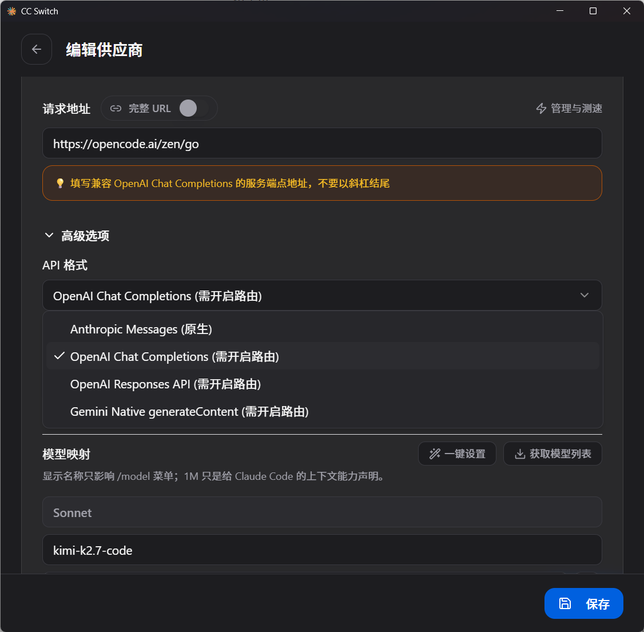The width and height of the screenshot is (644, 632).
Task: Click the CC Switch app icon
Action: (11, 11)
